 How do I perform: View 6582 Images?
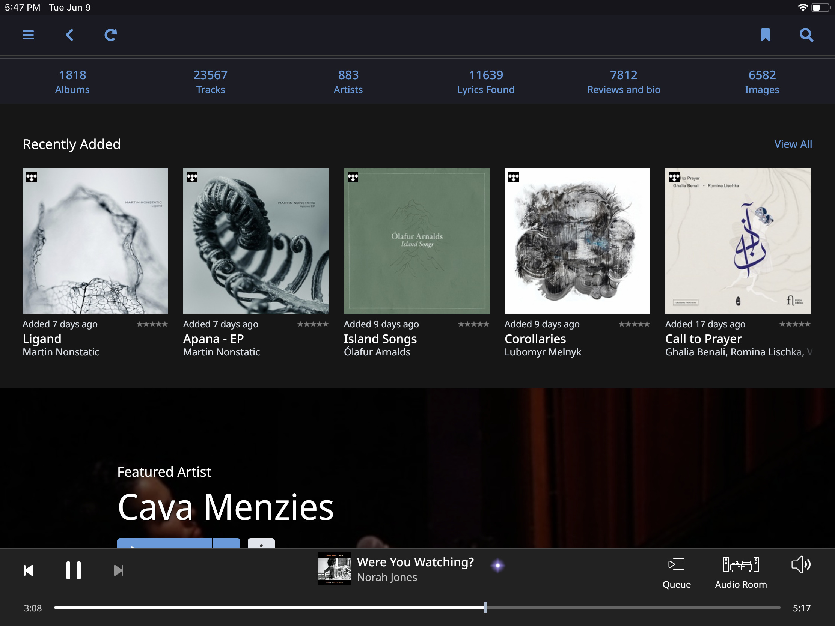click(762, 81)
